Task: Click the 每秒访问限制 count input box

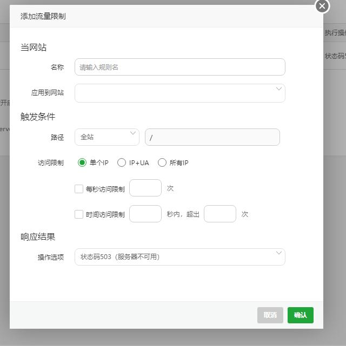Action: 145,188
